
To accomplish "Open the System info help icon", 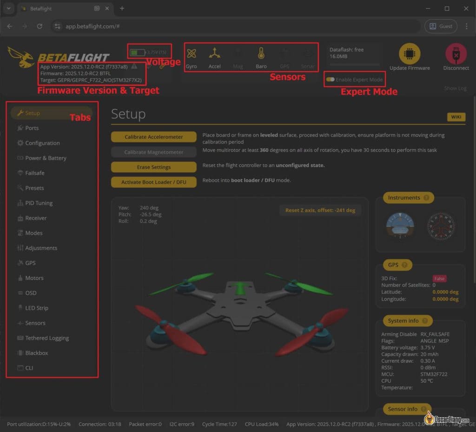I will point(425,320).
